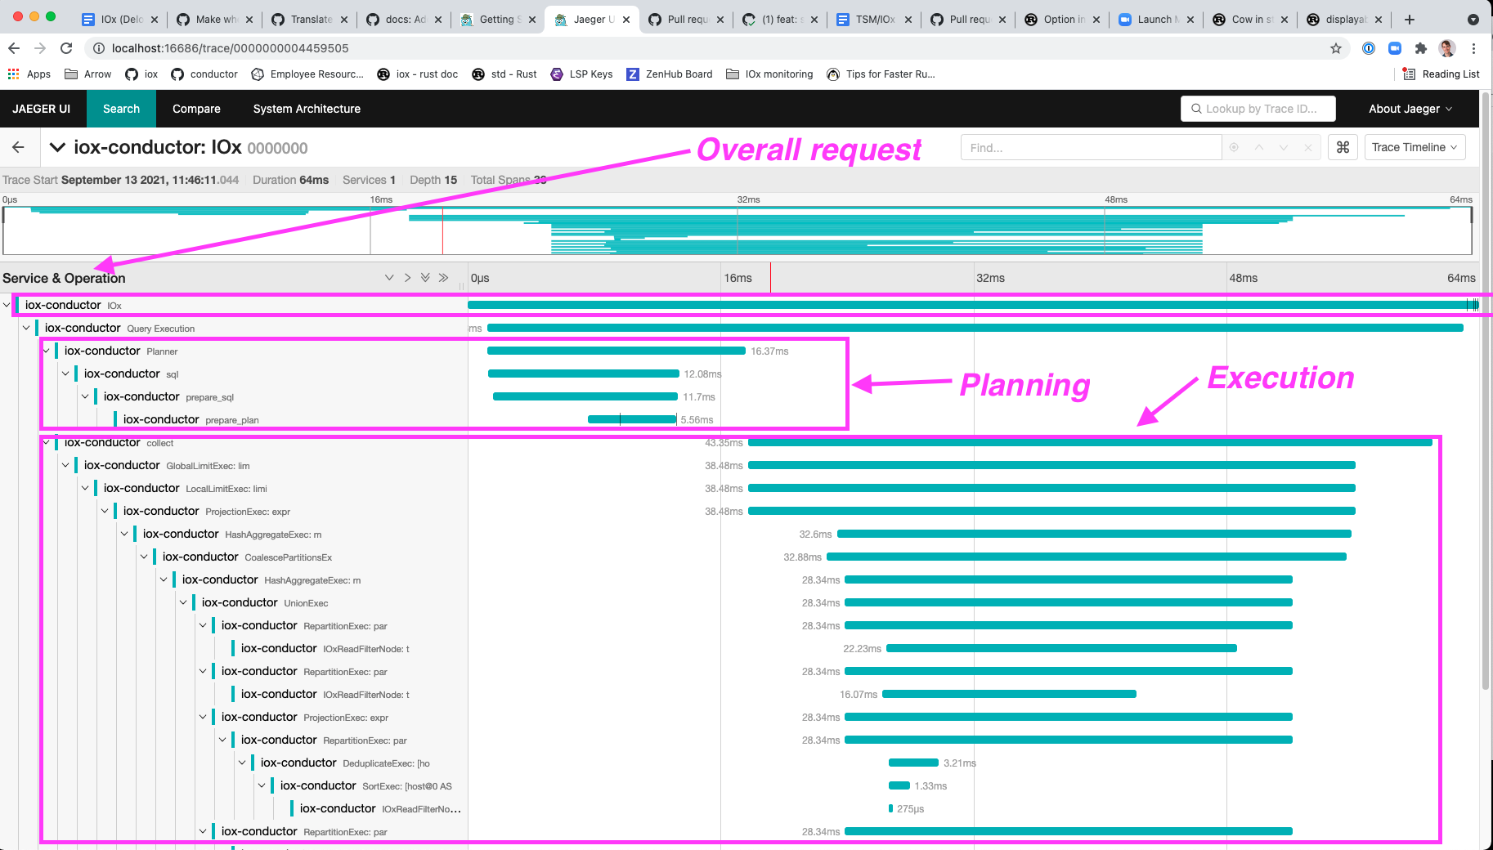1493x850 pixels.
Task: Reload the current page
Action: [66, 48]
